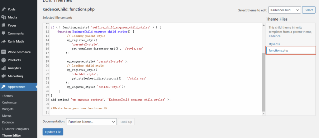Screen dimensions: 319x138
Task: Click the Posts pushpin icon
Action: [4, 9]
